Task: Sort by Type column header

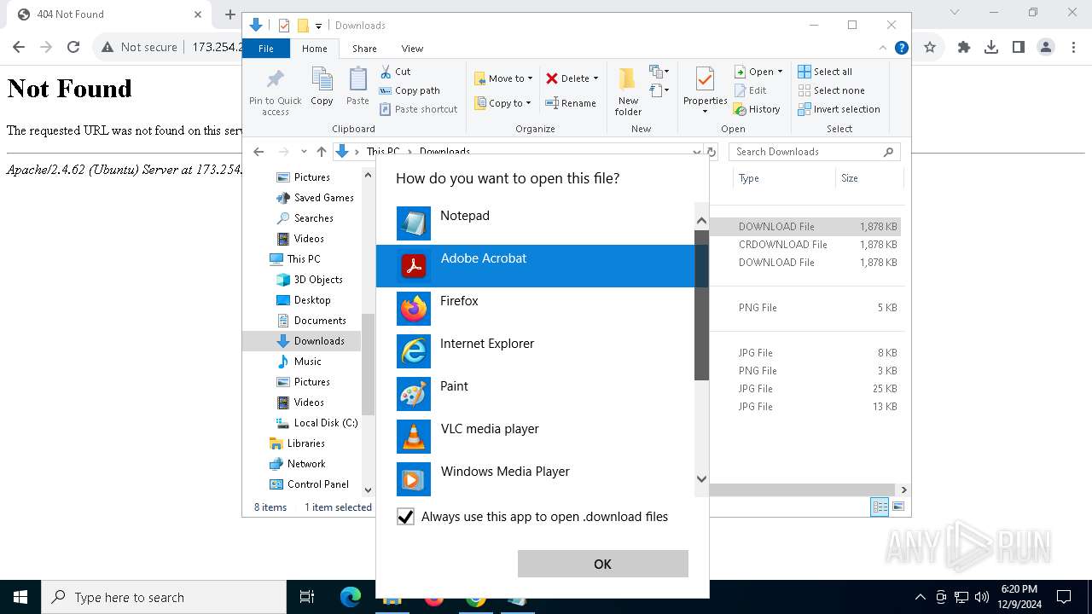Action: pyautogui.click(x=783, y=178)
